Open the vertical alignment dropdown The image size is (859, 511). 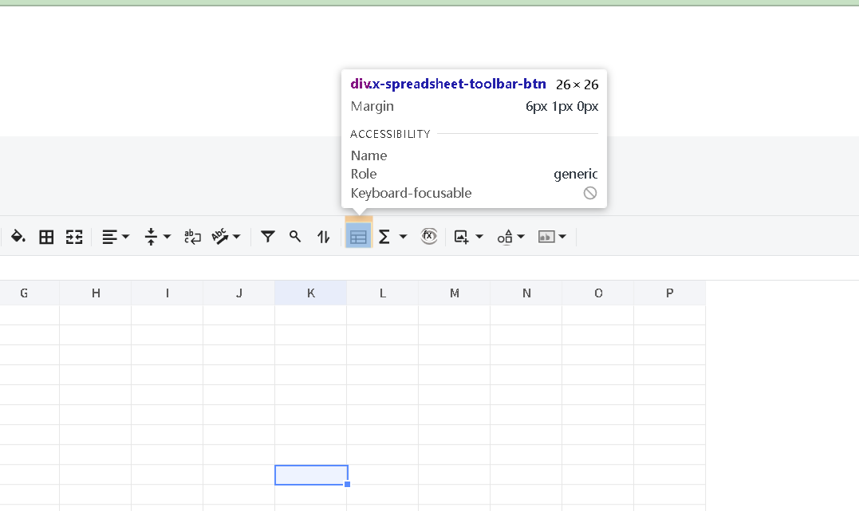[x=167, y=236]
